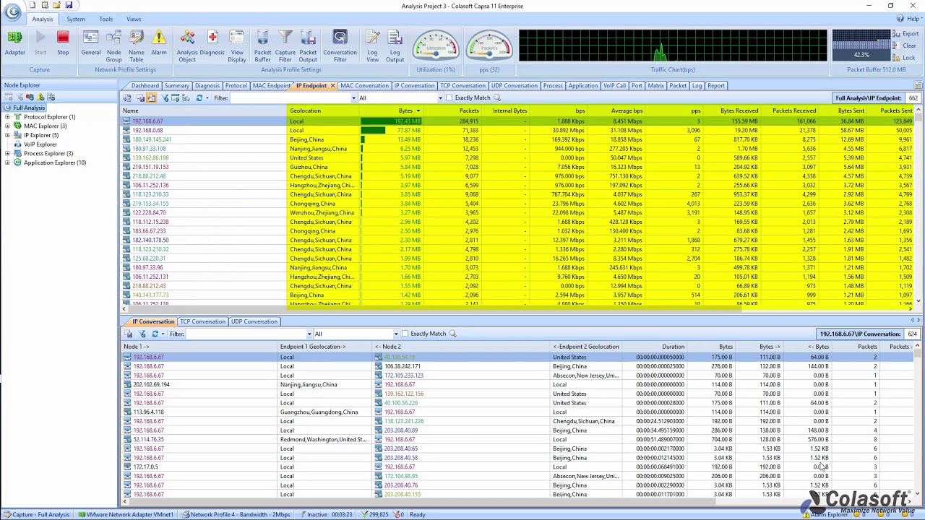Image resolution: width=925 pixels, height=520 pixels.
Task: Expand MAC Explorer tree node
Action: click(7, 126)
